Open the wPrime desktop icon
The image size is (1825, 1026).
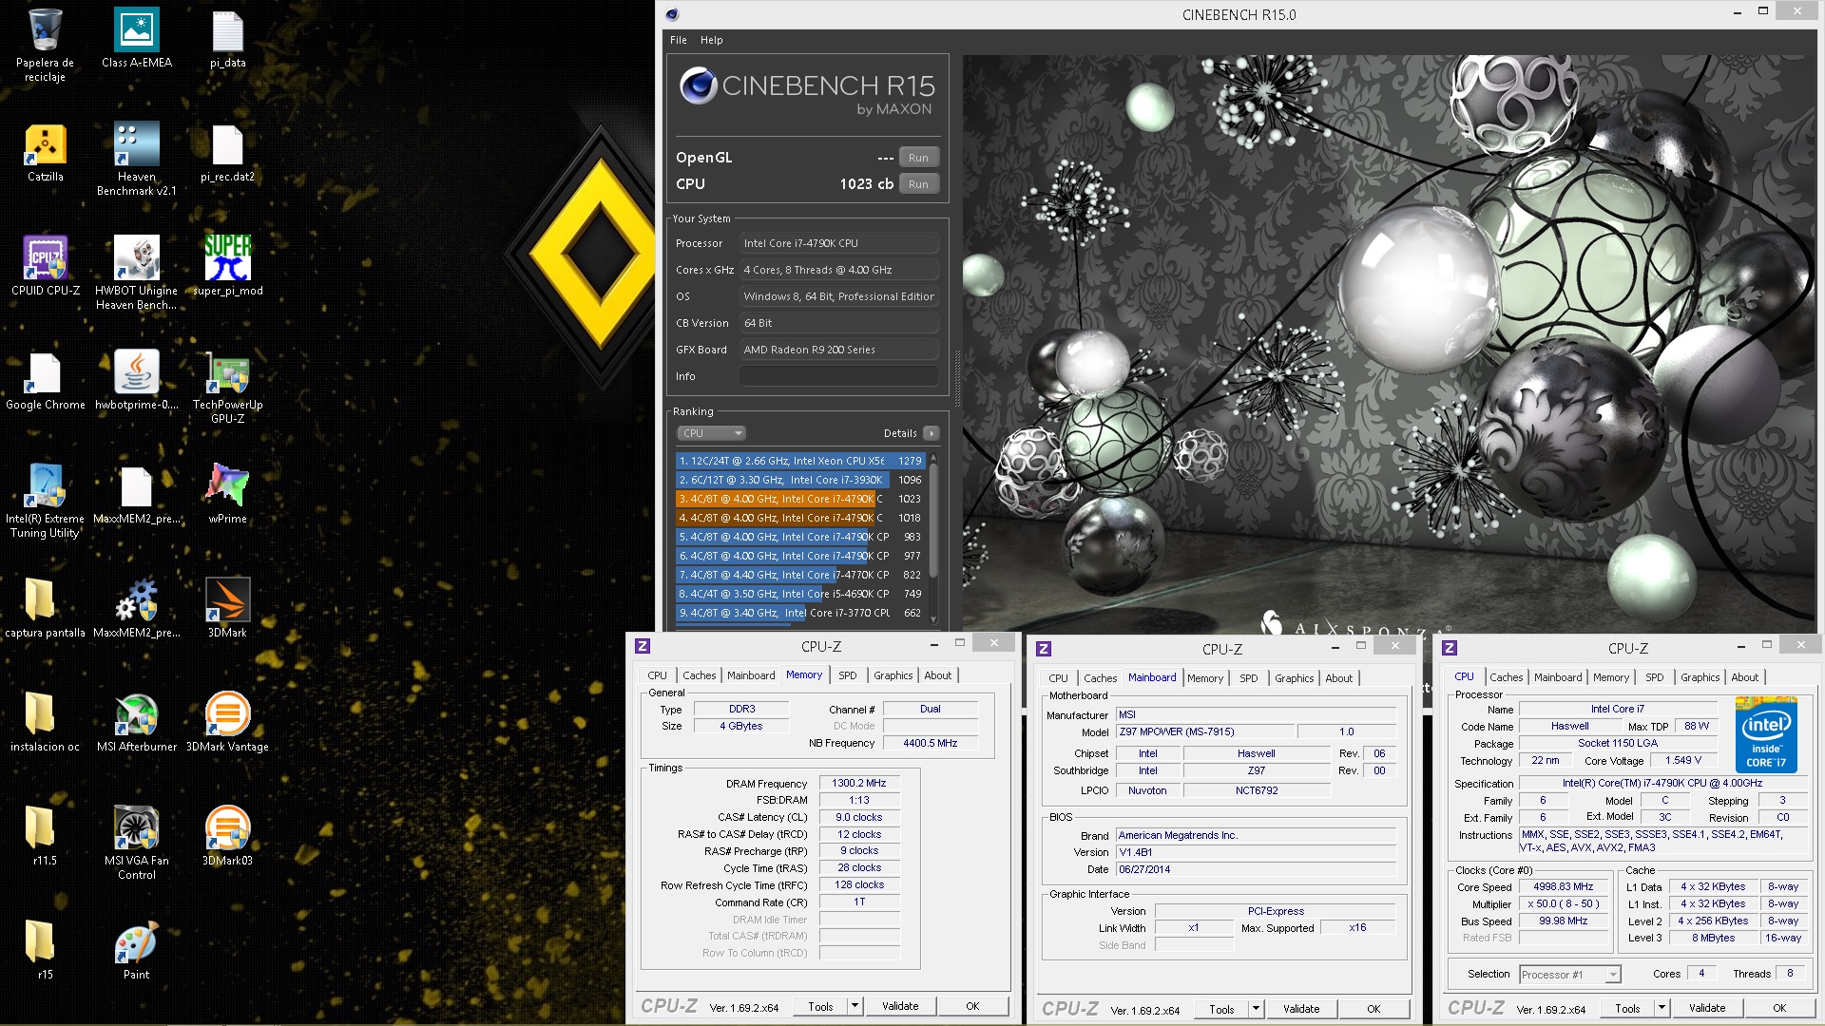pos(227,487)
